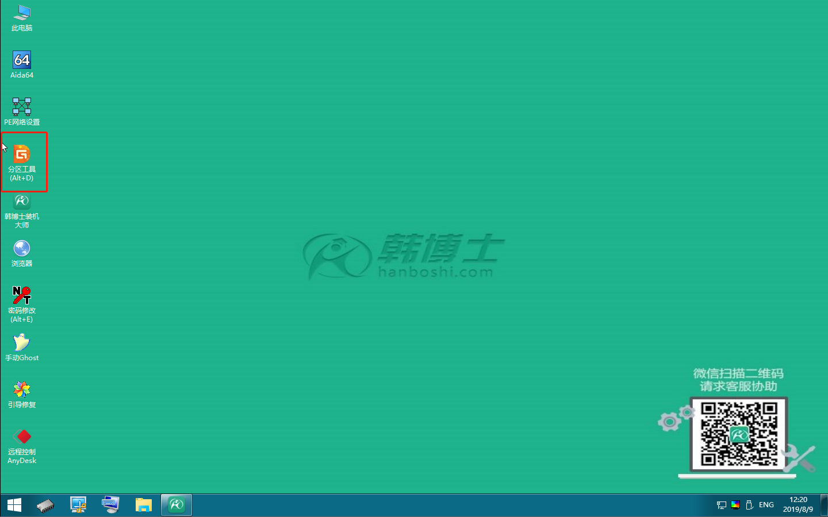Click the RAM chip icon on taskbar

[46, 505]
